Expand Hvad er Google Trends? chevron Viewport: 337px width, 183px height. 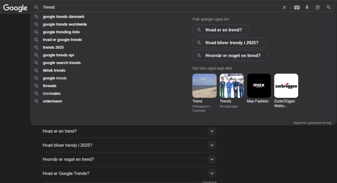(212, 173)
